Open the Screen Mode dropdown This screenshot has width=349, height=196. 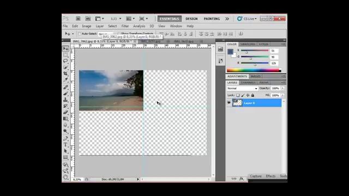point(143,19)
